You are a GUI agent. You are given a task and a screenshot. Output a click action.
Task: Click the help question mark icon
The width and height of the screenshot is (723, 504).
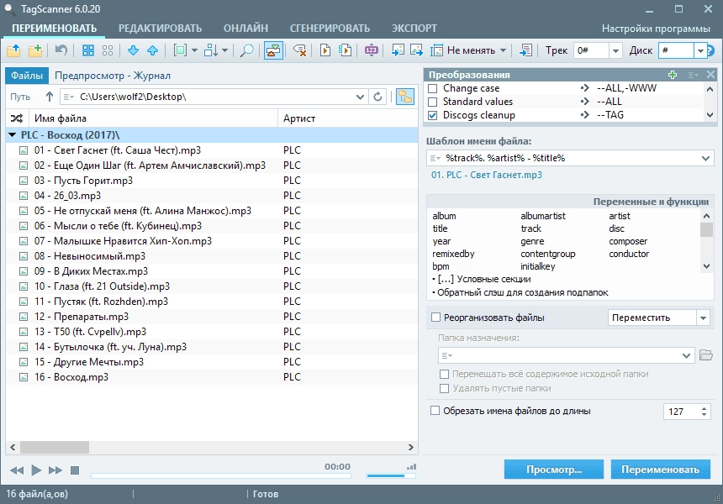[x=710, y=50]
